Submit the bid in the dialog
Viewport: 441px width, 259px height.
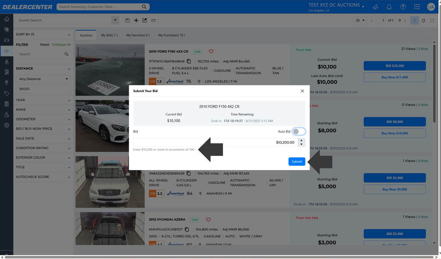297,162
